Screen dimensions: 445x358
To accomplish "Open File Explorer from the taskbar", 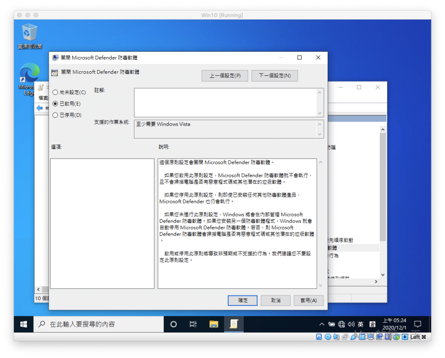I will (214, 324).
